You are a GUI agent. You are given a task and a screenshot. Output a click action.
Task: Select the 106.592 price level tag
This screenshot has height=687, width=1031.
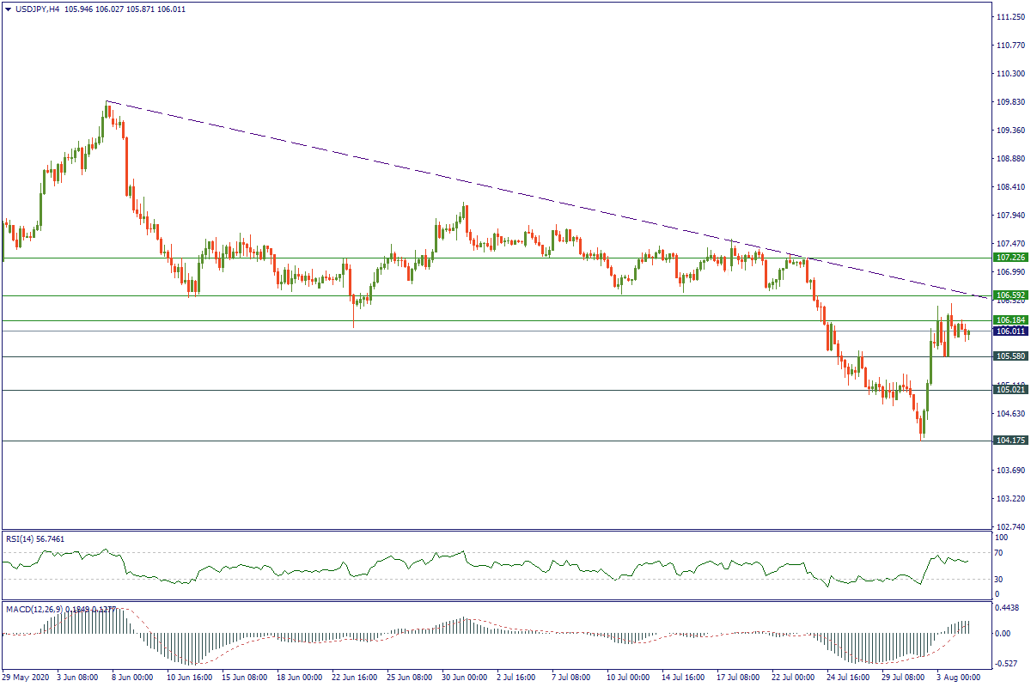pos(1007,295)
